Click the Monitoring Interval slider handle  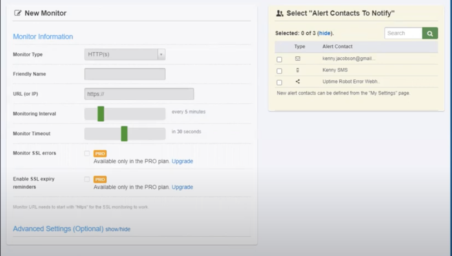[101, 114]
